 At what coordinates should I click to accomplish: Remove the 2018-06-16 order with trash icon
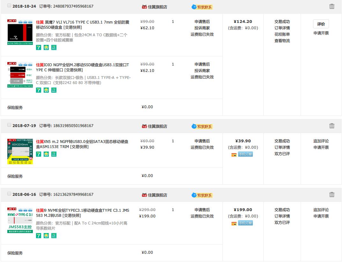pyautogui.click(x=332, y=195)
